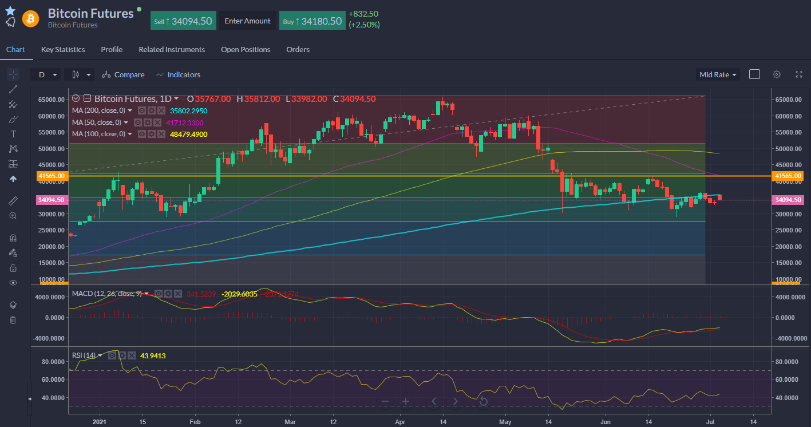Toggle the square checkbox beside Mid Rate

tap(754, 74)
